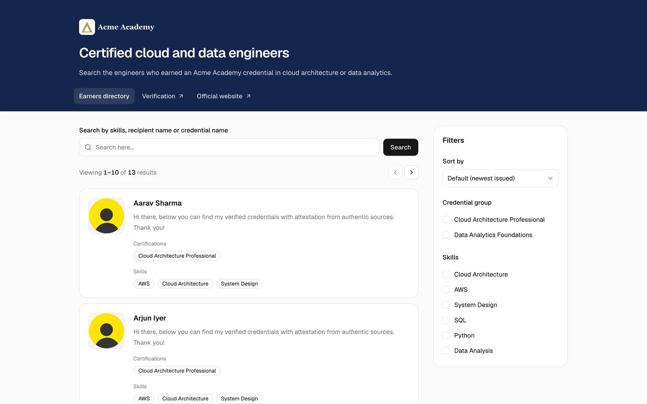Enable the Cloud Architecture skill filter

(446, 274)
